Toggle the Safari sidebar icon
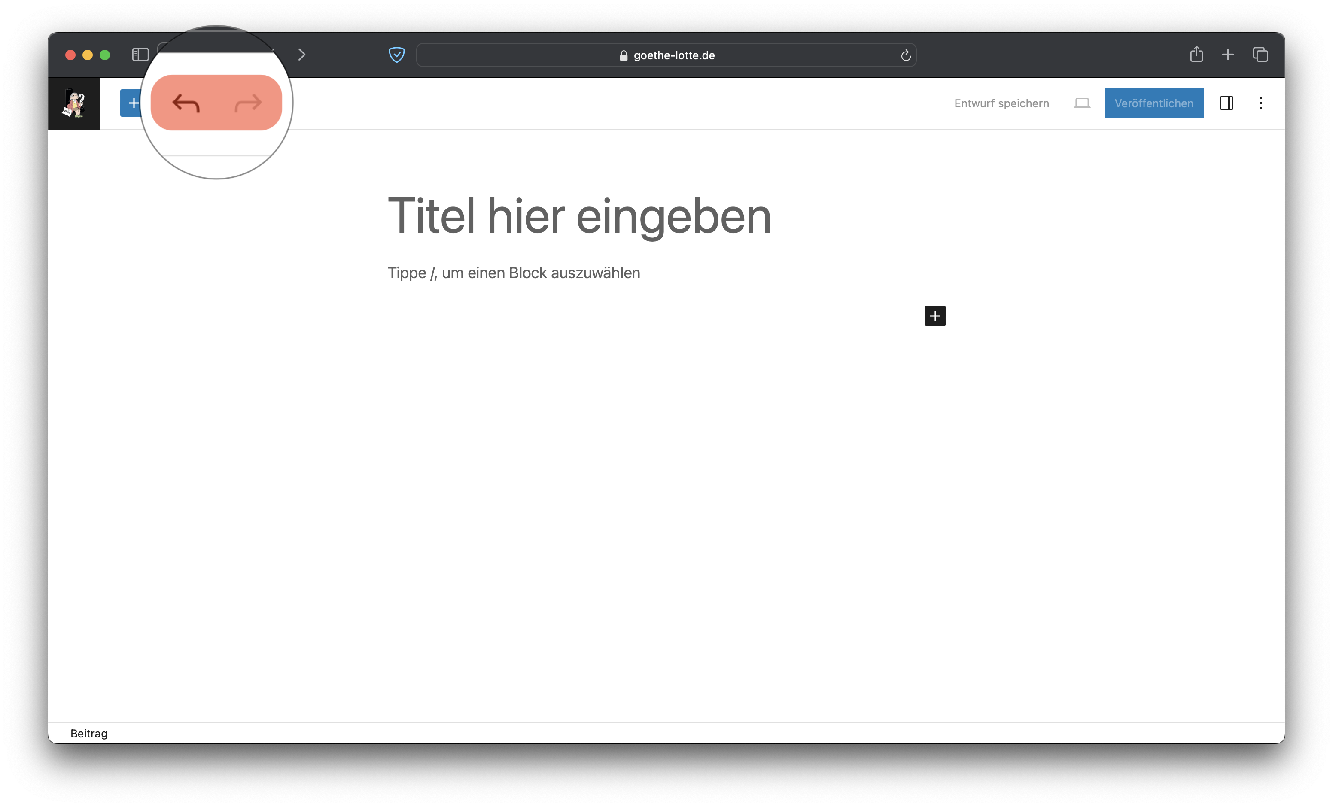 coord(140,55)
